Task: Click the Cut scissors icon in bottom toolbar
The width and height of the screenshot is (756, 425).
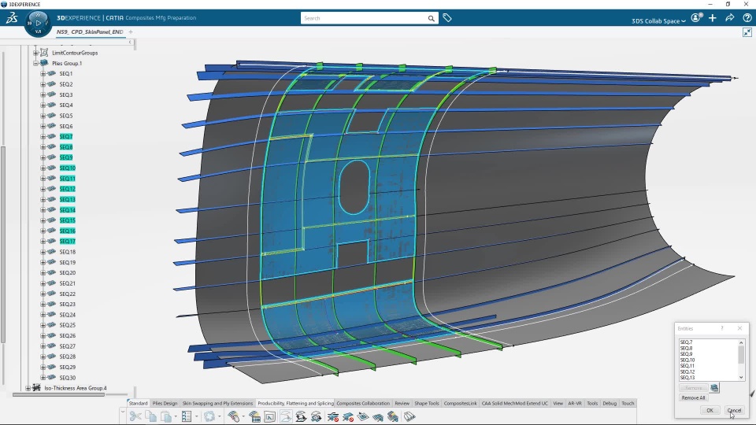Action: [x=135, y=416]
